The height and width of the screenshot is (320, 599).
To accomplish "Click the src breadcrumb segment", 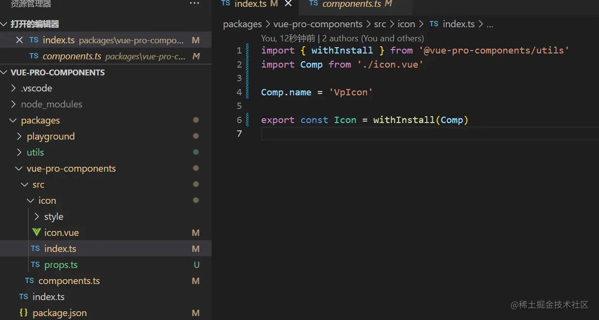I will tap(380, 24).
